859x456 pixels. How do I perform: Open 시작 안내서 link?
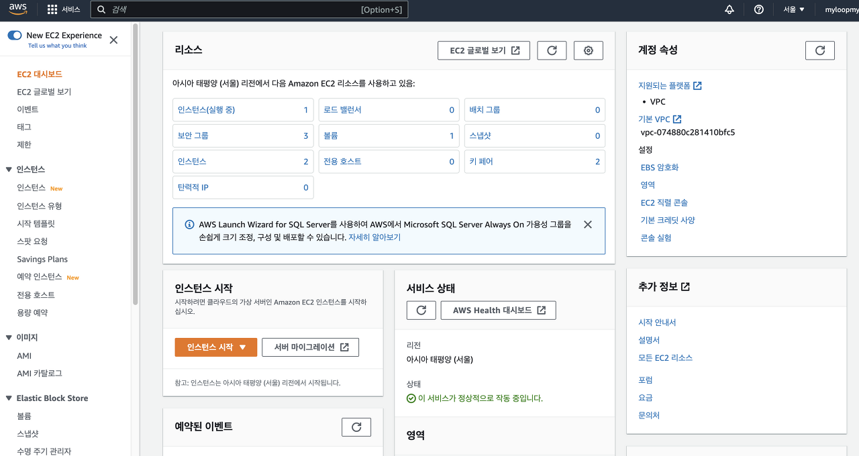[657, 323]
